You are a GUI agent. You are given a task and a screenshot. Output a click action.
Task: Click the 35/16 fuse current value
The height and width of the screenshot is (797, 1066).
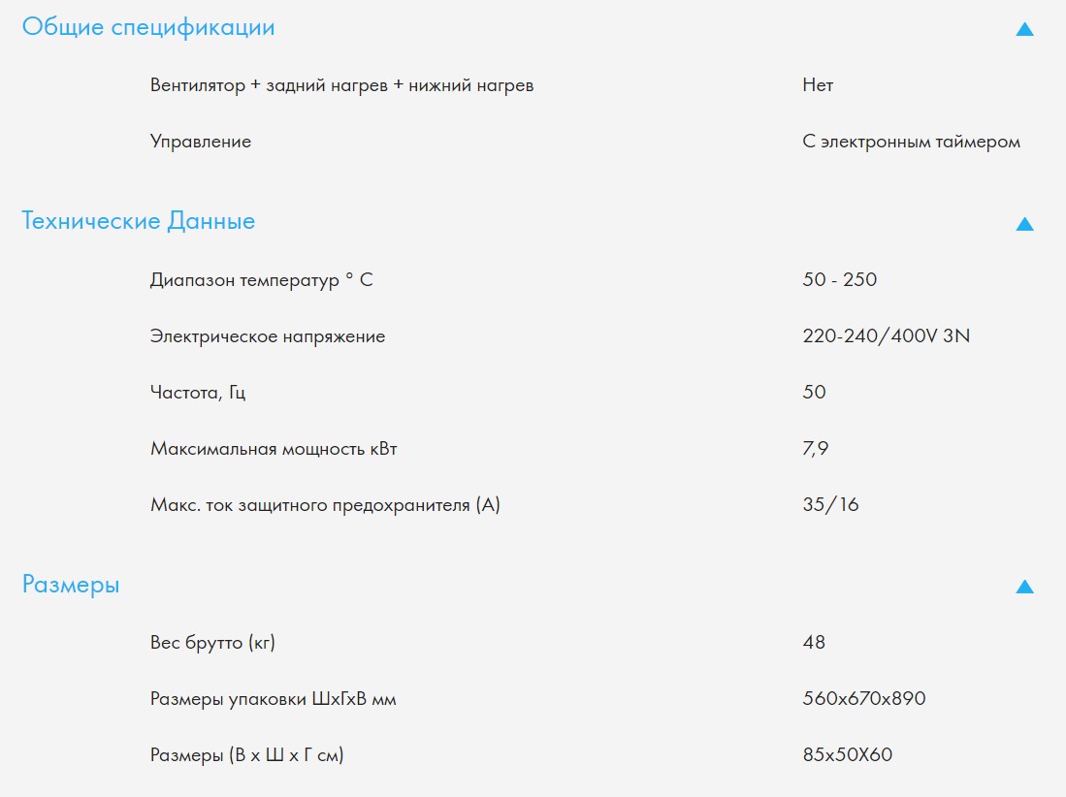(830, 505)
